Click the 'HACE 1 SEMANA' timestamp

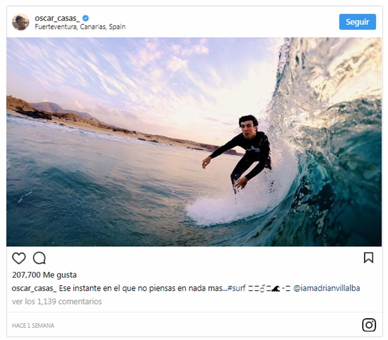[33, 325]
